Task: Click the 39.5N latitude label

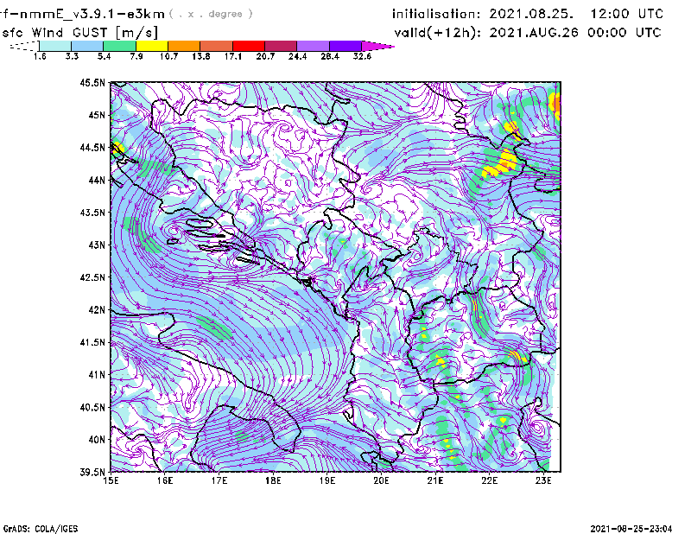Action: [x=92, y=473]
